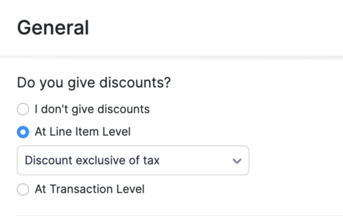Set discounts to line item level
This screenshot has height=216, width=343.
[x=23, y=132]
